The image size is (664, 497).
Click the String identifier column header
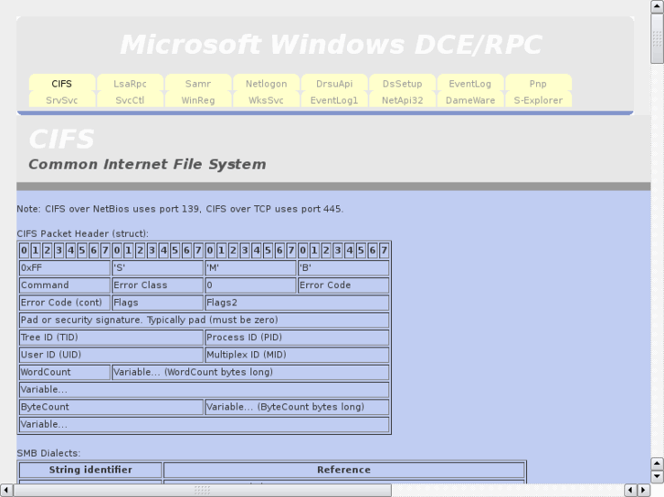pos(90,470)
